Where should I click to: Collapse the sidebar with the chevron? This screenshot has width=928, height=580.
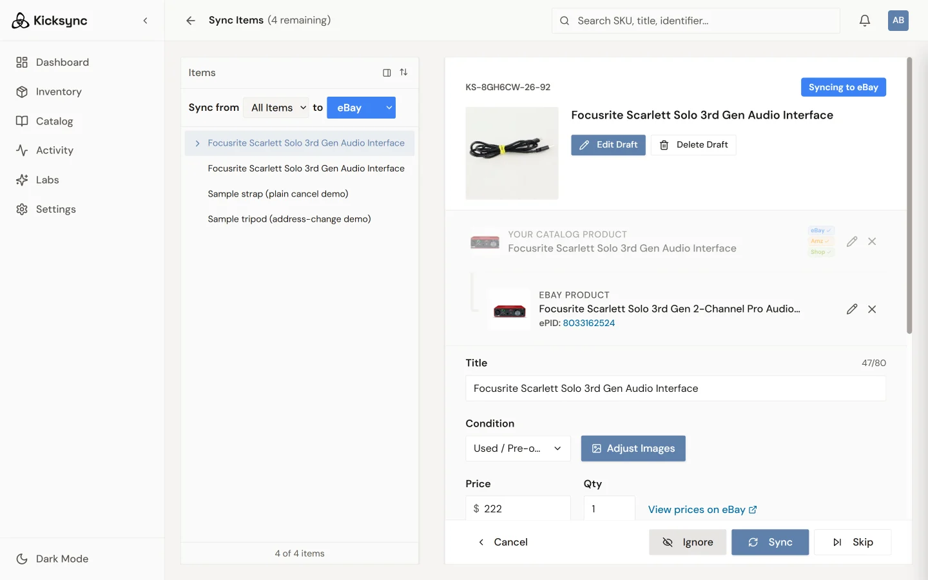(x=146, y=21)
